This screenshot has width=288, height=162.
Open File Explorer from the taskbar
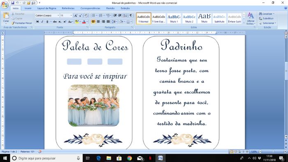(x=109, y=158)
